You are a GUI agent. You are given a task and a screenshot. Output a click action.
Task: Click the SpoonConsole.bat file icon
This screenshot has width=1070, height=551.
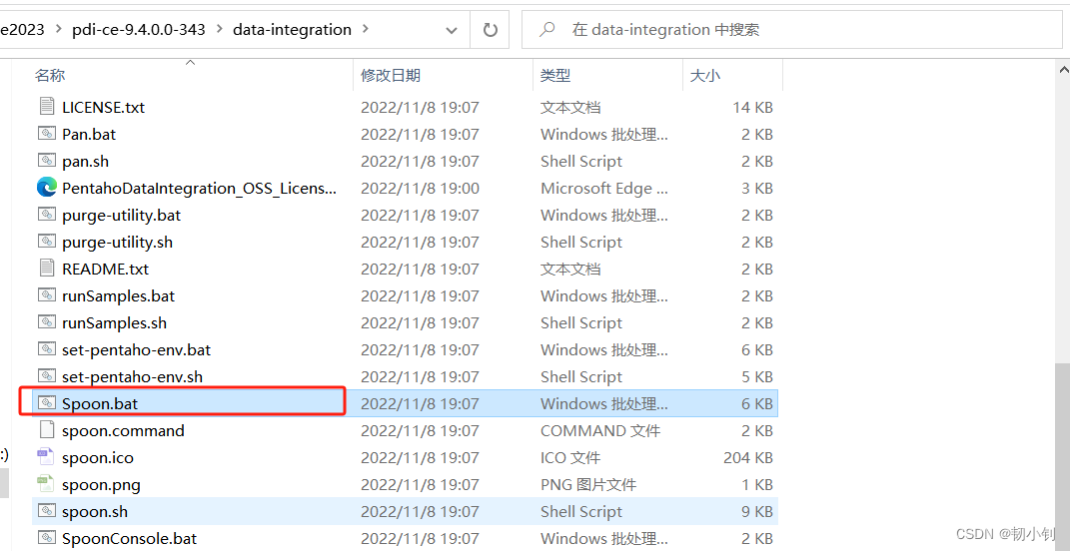point(46,538)
